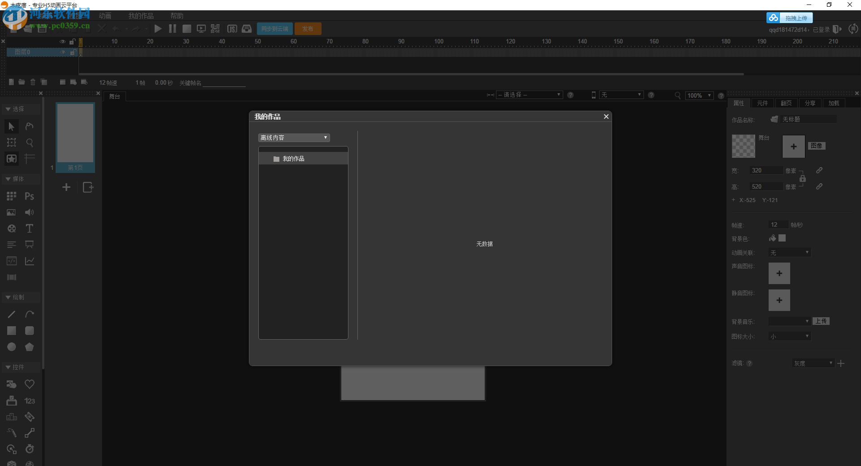Open the 图标大小 dropdown
The image size is (861, 466).
789,336
